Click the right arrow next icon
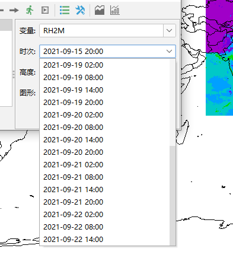 click(x=14, y=10)
